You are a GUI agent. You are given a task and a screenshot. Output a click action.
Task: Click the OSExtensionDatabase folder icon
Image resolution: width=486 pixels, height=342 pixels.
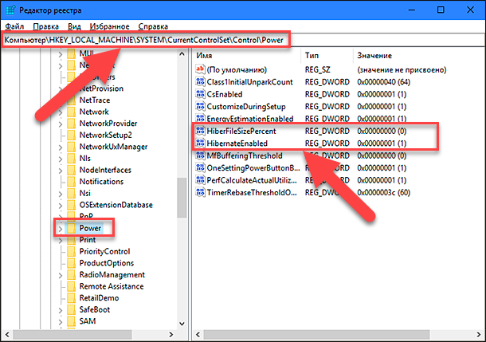tap(71, 205)
